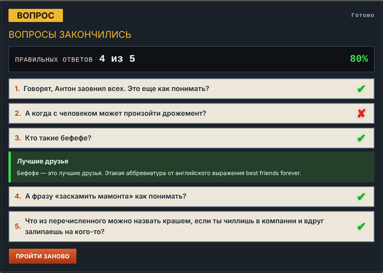
Task: Click the 80% score value
Action: [359, 59]
